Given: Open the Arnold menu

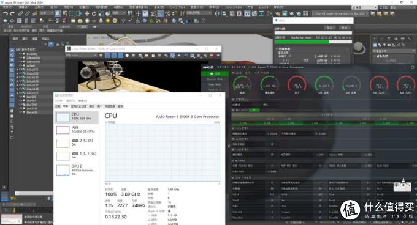Looking at the screenshot, I should [263, 7].
